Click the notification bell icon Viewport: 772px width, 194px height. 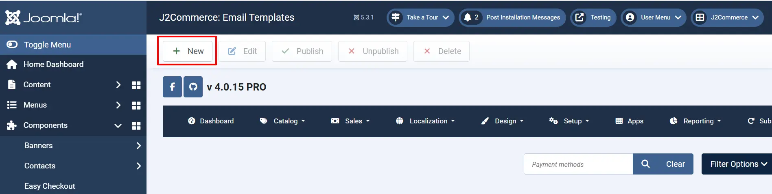468,17
